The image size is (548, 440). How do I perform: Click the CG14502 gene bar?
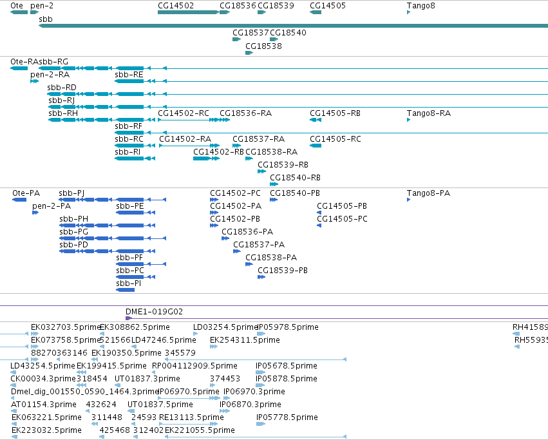pyautogui.click(x=189, y=12)
